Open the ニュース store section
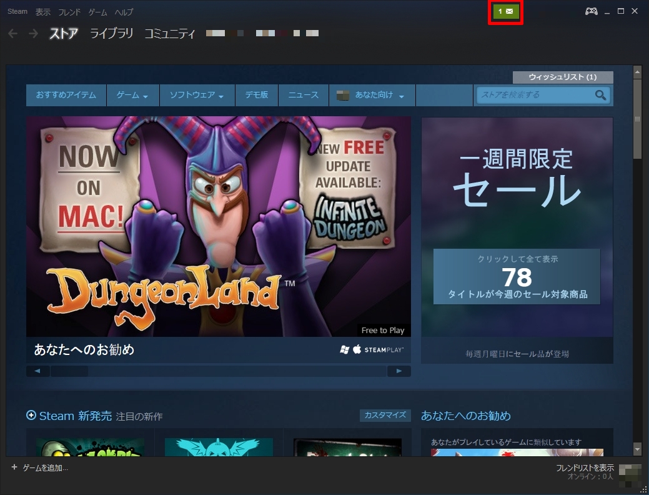This screenshot has width=649, height=495. pos(304,95)
